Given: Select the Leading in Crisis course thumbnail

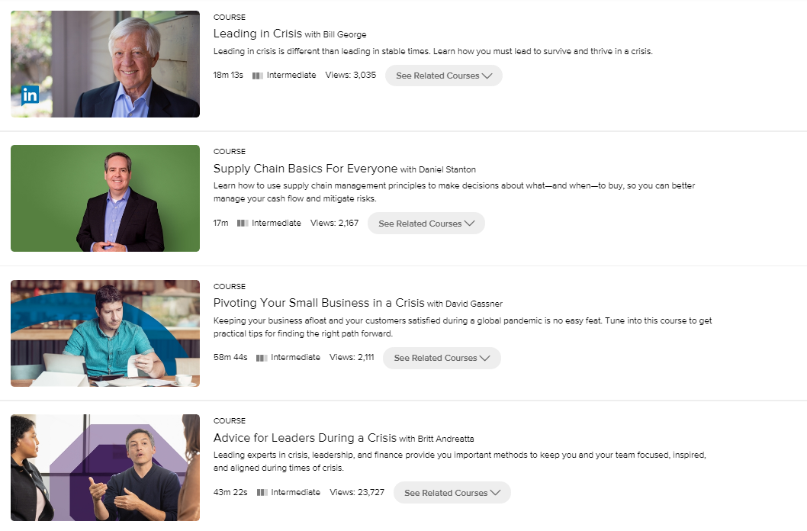Looking at the screenshot, I should pos(105,64).
